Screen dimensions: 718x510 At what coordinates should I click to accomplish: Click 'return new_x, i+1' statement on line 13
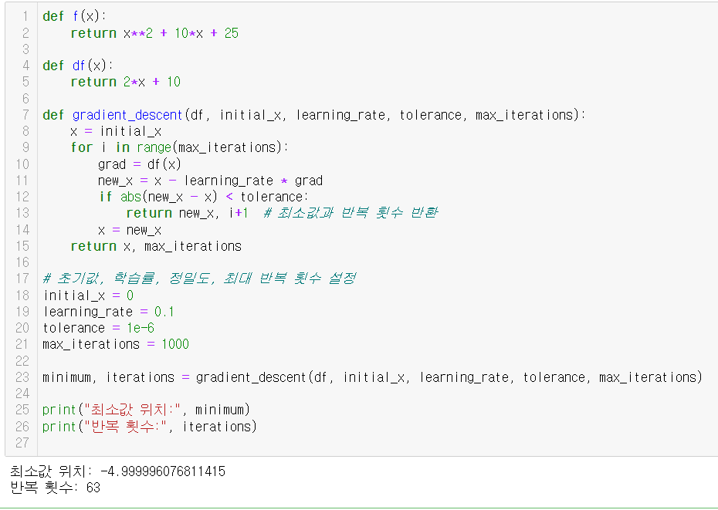(x=188, y=214)
